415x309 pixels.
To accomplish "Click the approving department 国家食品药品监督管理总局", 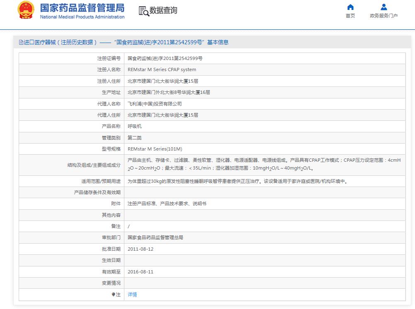I will tap(155, 237).
